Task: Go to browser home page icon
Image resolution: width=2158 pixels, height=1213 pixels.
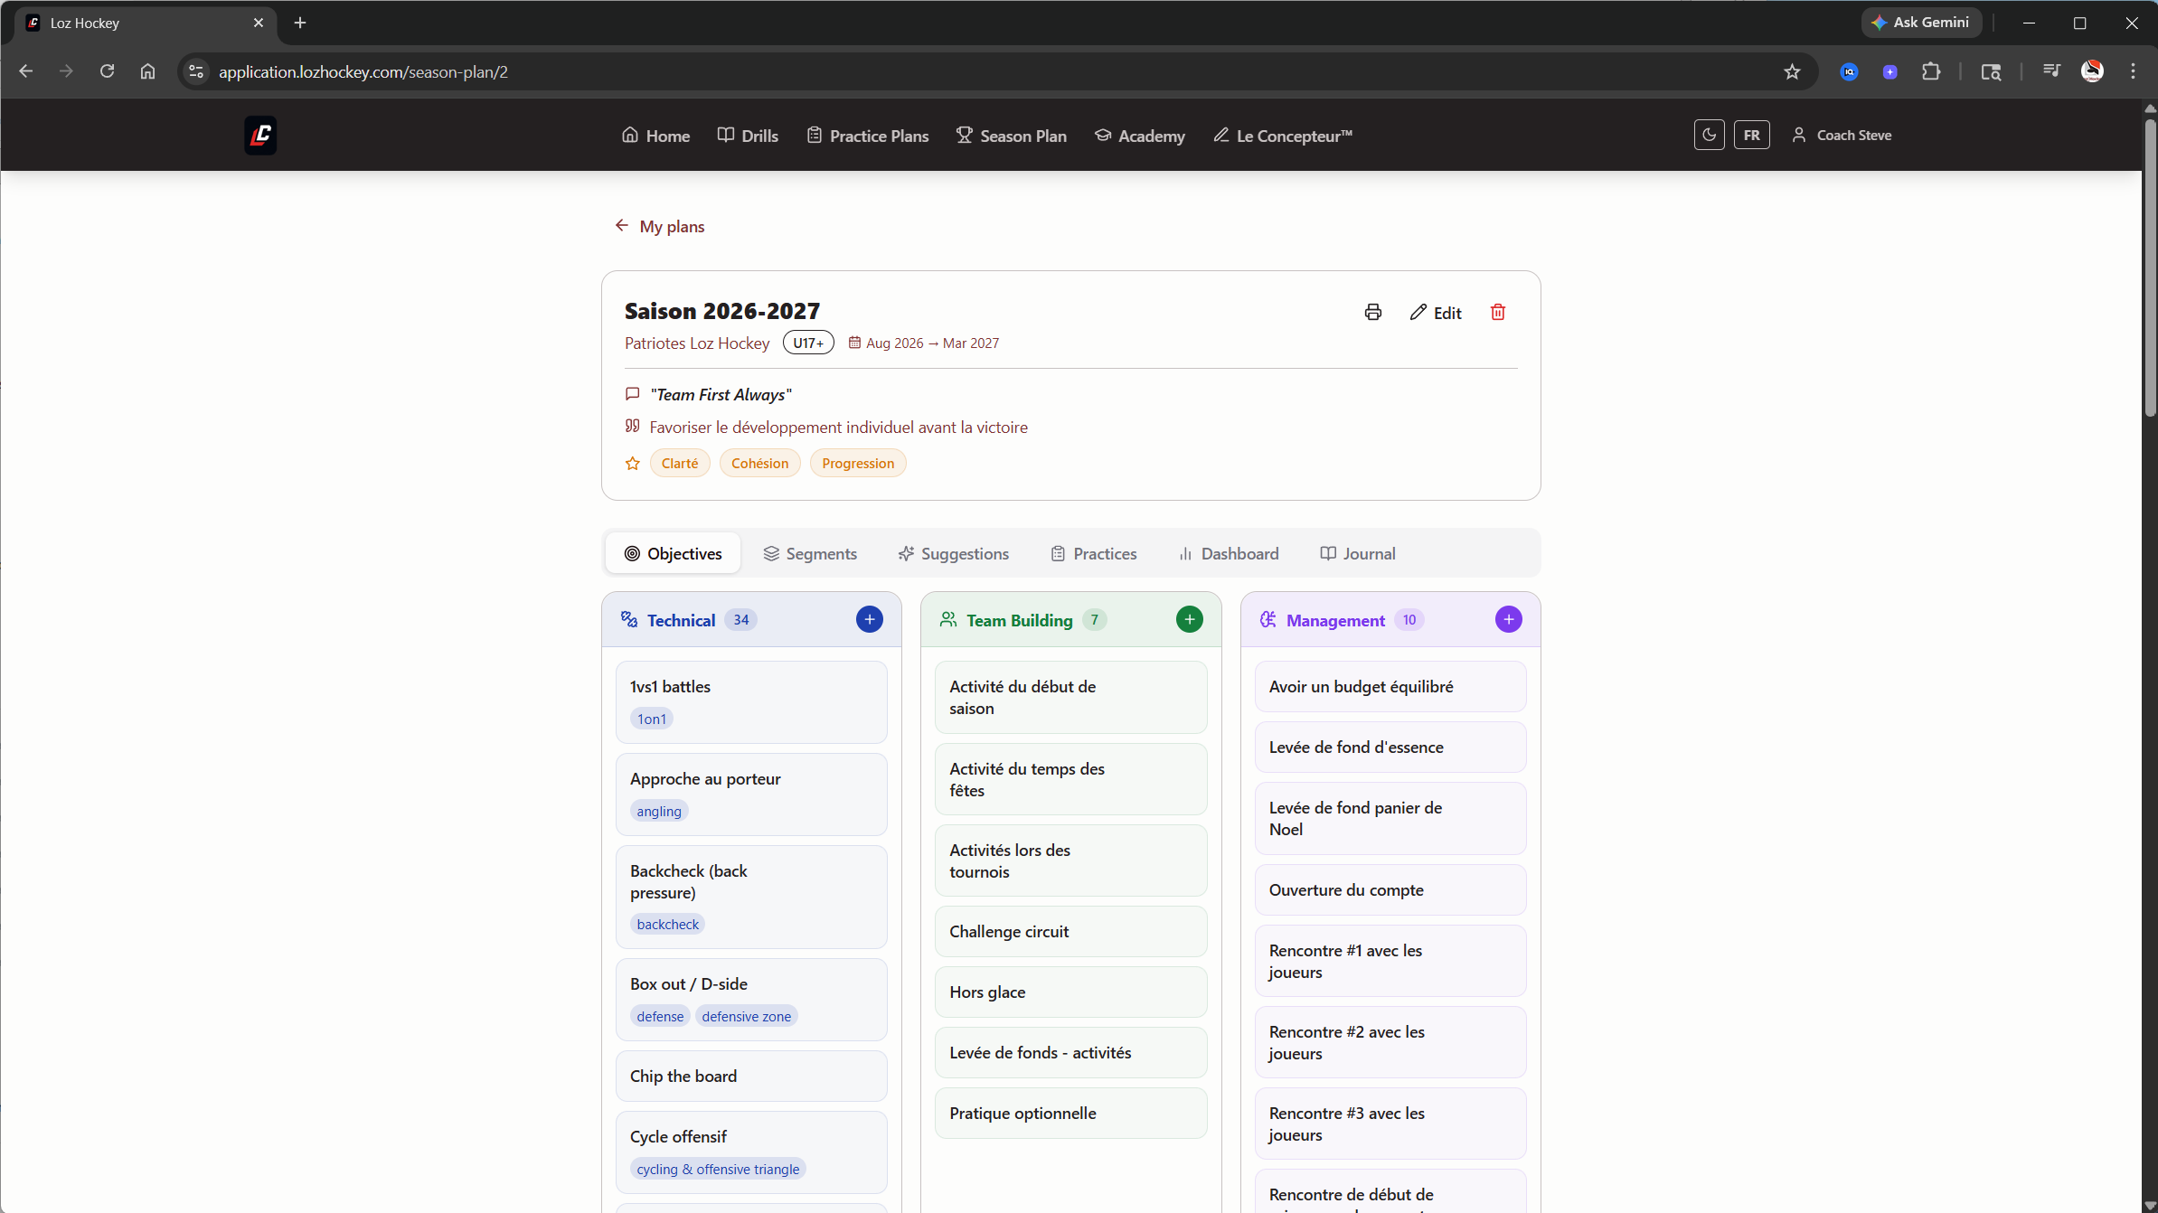Action: [147, 72]
